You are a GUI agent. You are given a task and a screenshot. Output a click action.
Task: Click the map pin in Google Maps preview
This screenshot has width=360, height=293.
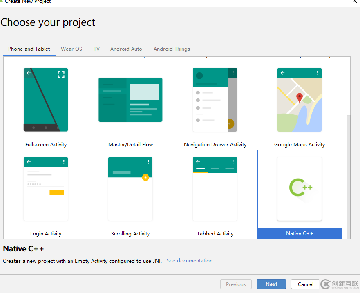click(x=300, y=98)
